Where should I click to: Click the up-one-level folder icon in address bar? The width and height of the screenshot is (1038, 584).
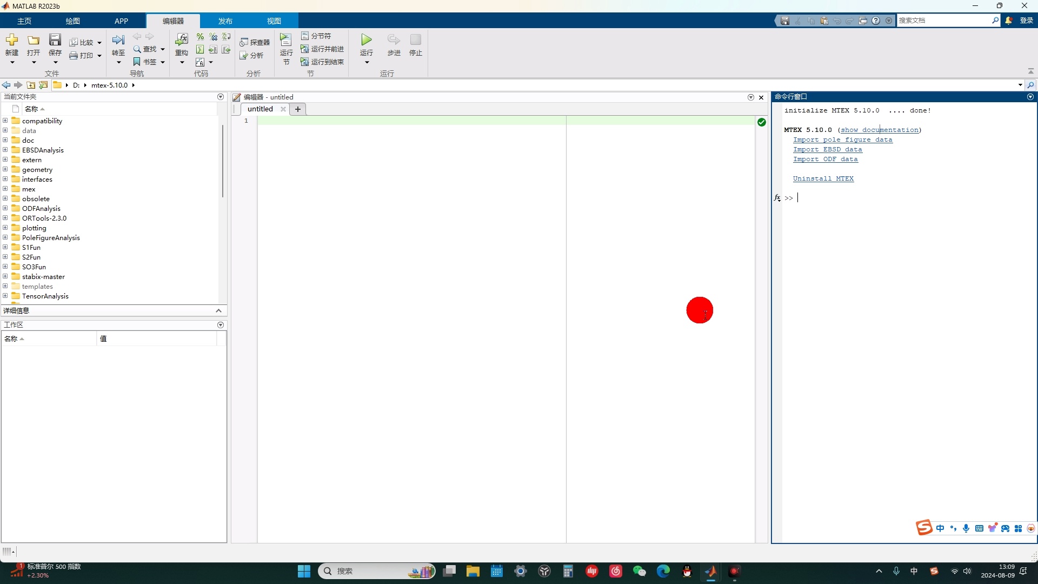coord(31,85)
